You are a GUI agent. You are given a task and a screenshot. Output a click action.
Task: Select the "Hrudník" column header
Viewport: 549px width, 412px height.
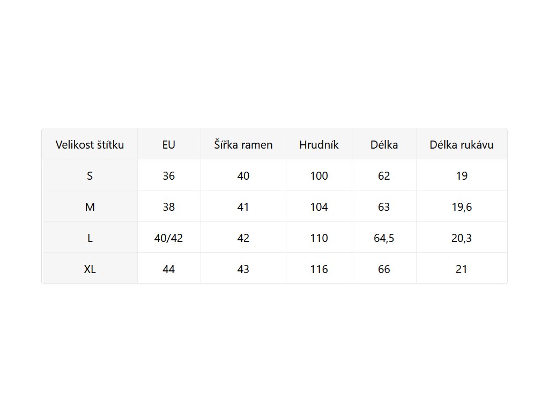coord(319,144)
